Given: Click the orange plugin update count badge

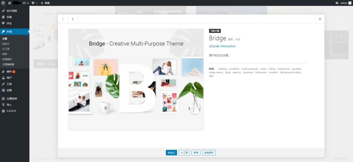Looking at the screenshot, I should [14, 72].
